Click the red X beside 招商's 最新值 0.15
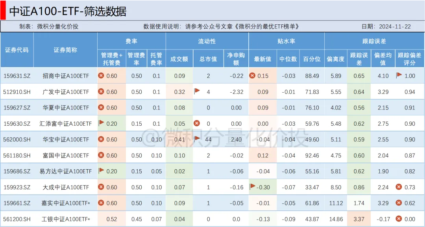This screenshot has height=227, width=425. tap(252, 76)
